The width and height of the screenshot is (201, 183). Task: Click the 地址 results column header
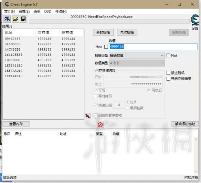pos(19,33)
